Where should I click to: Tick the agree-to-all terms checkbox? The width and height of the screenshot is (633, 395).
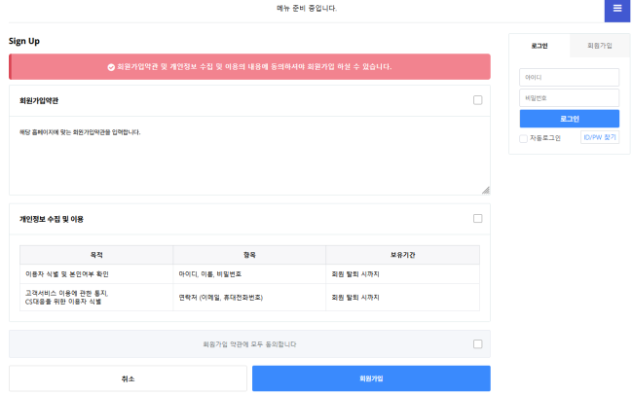[x=477, y=343]
